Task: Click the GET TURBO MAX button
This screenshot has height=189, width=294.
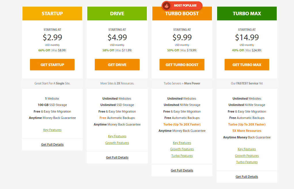Action: click(247, 65)
